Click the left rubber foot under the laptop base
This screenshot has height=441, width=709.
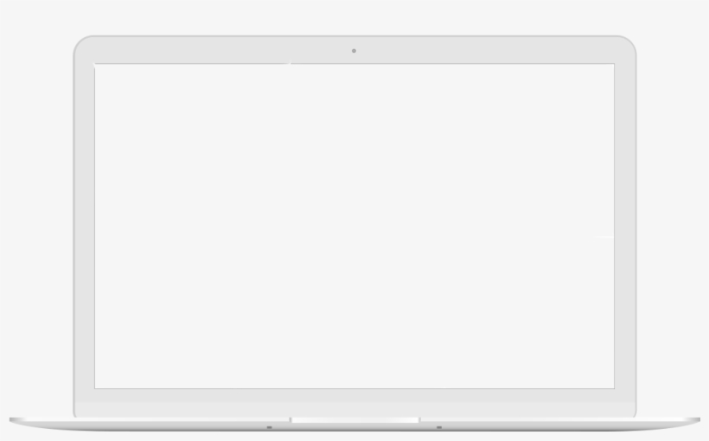[270, 427]
